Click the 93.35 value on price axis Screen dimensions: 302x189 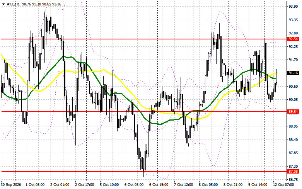click(293, 20)
